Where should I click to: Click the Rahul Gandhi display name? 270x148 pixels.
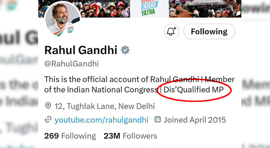tap(81, 50)
